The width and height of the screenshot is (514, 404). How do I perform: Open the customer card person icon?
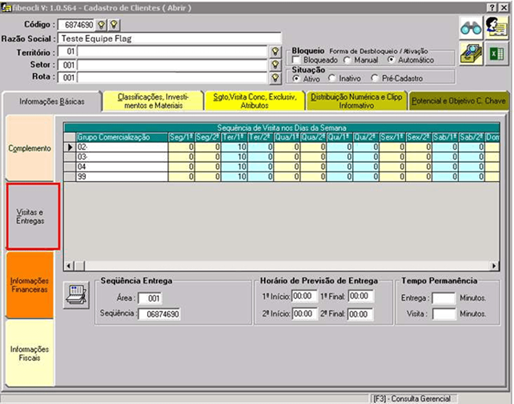497,29
